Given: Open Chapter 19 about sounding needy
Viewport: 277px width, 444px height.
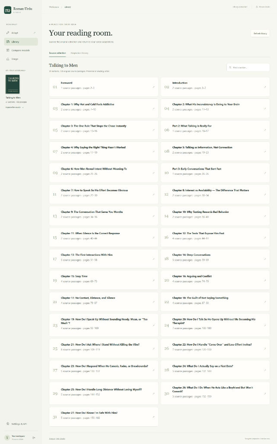Looking at the screenshot, I should (x=104, y=325).
